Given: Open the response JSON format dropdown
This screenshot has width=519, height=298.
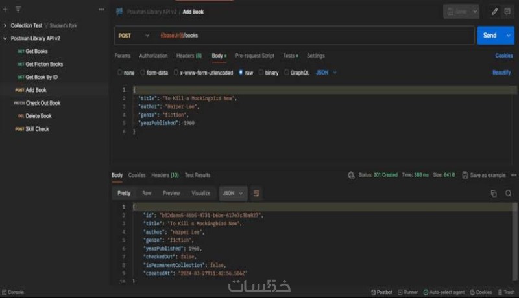Looking at the screenshot, I should click(233, 193).
